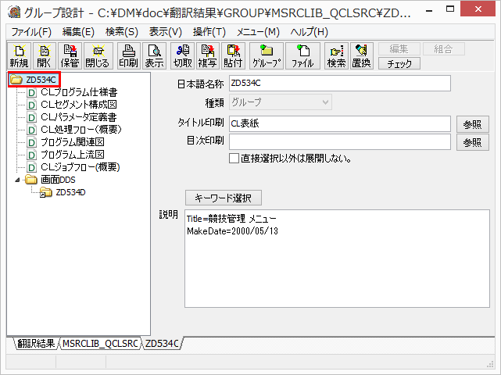Open the ヘルプ(H) menu
The image size is (501, 375).
coord(309,32)
